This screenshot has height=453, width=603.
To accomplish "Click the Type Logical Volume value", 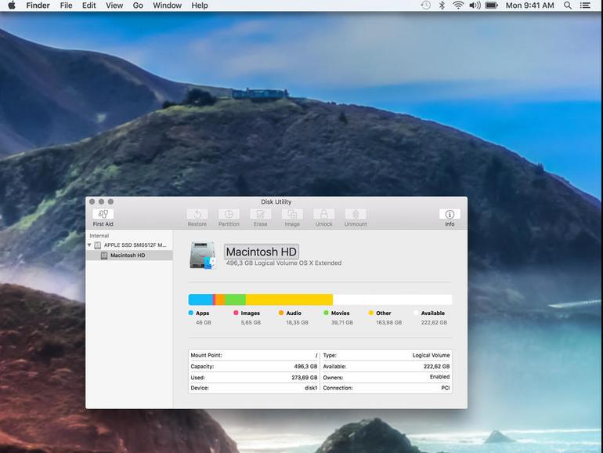I will 431,355.
